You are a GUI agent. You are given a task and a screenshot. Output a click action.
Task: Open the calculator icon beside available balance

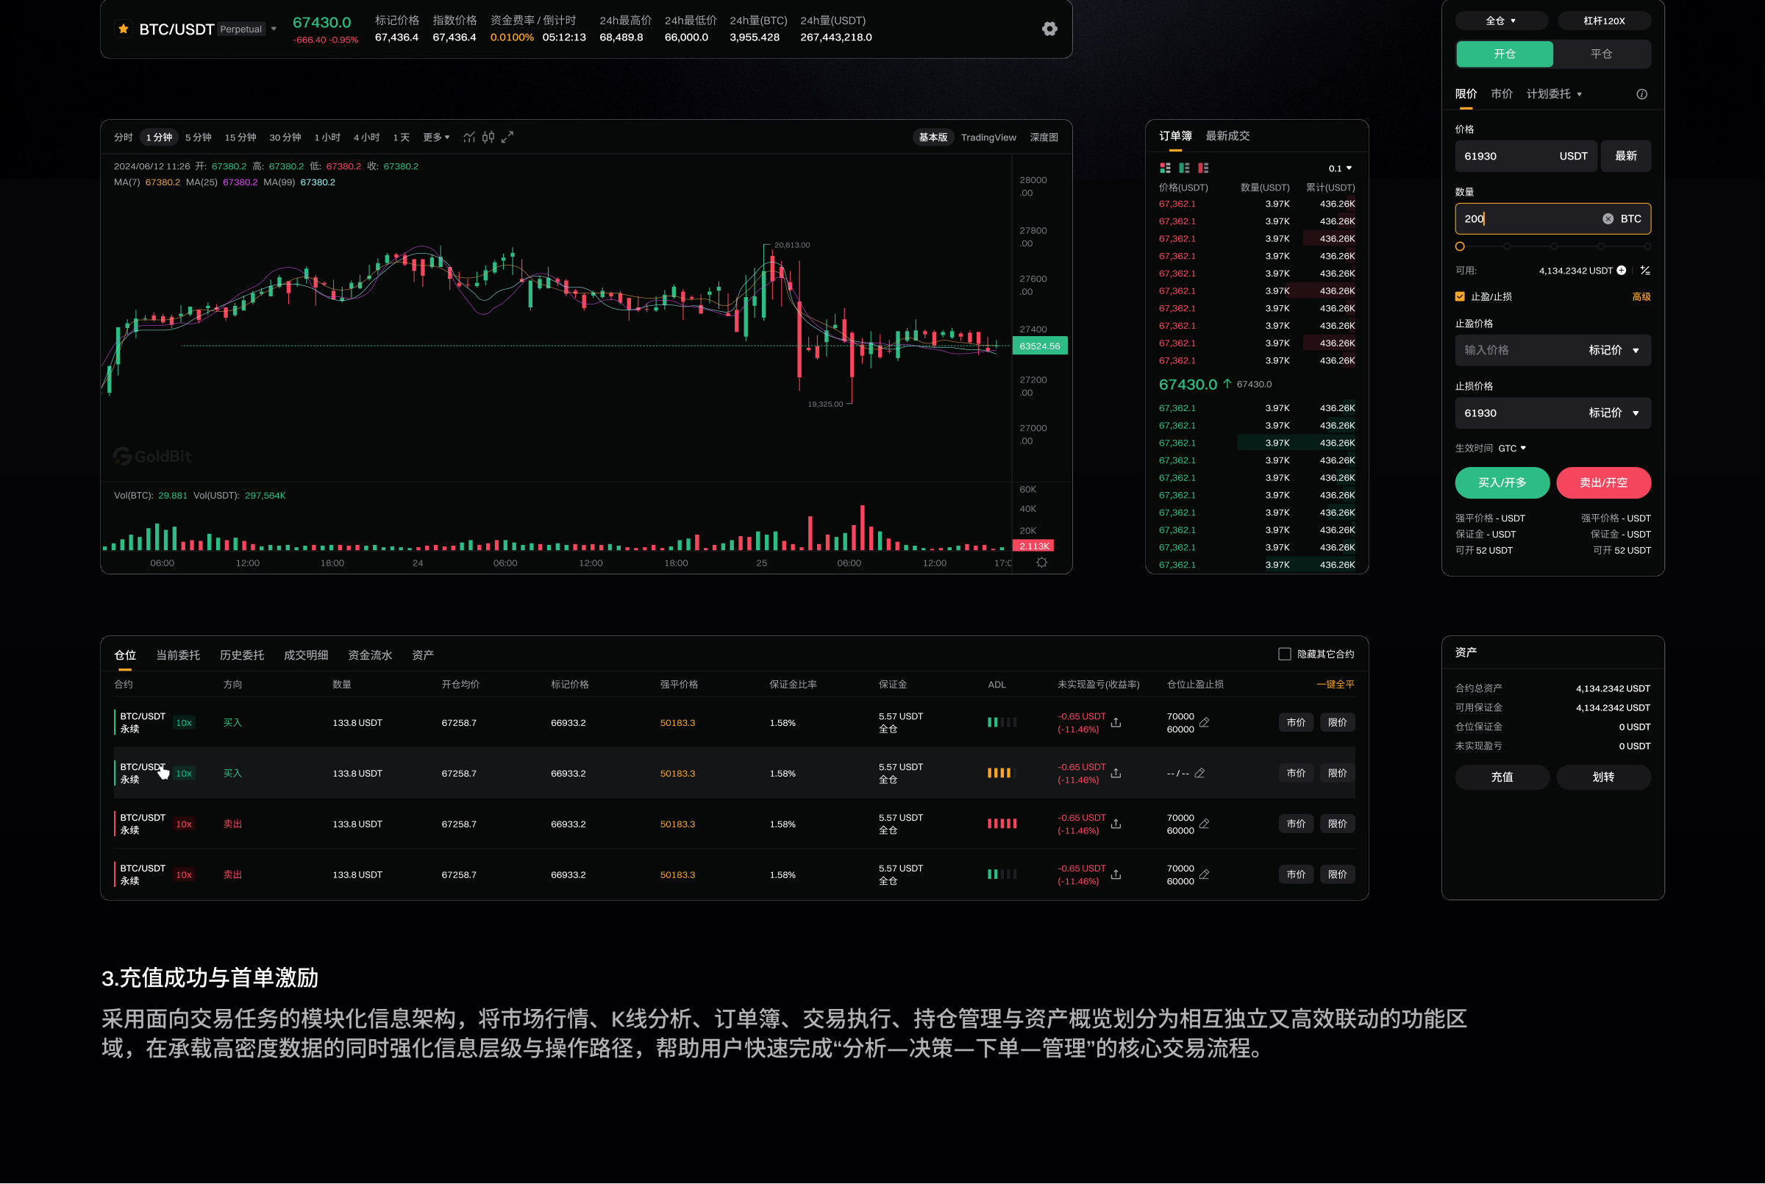1645,271
